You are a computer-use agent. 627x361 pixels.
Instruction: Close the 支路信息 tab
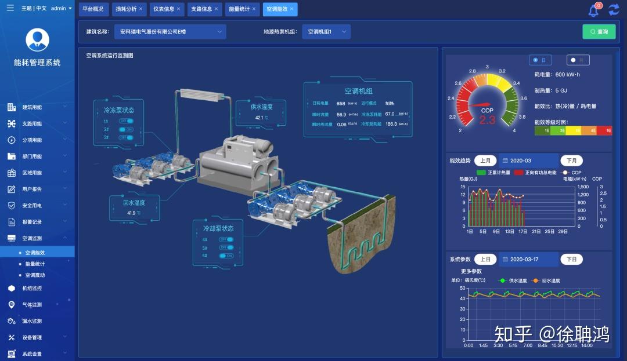[217, 9]
